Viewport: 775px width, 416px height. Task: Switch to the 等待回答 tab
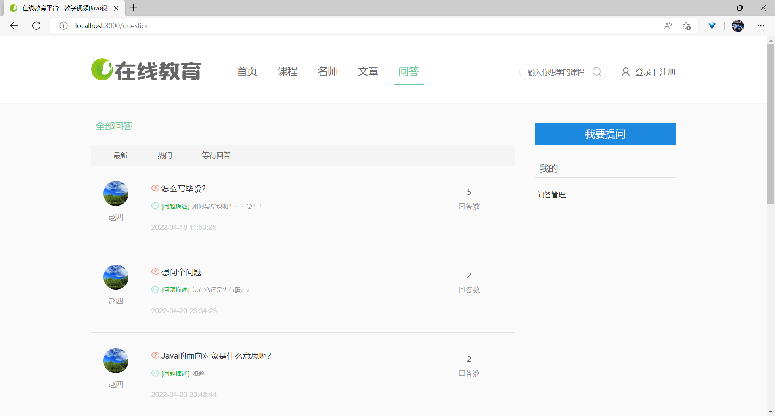(x=216, y=155)
